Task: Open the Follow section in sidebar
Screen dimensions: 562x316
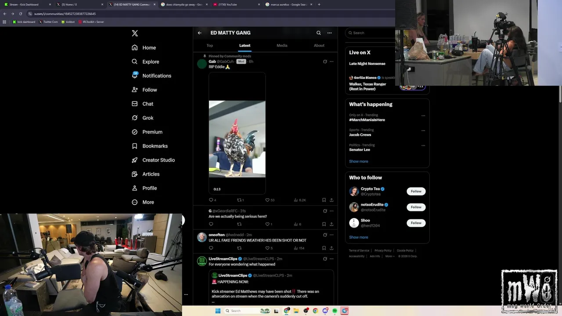Action: coord(144,90)
